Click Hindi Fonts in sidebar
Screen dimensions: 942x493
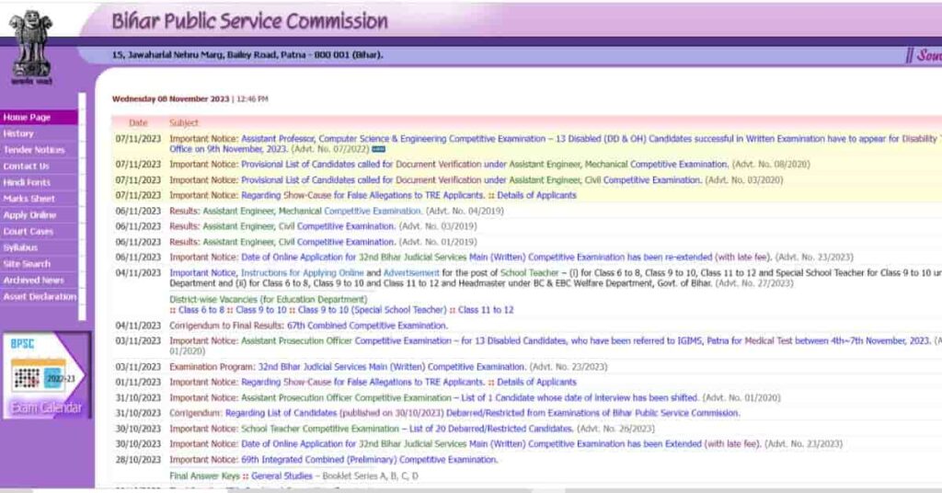pos(28,183)
